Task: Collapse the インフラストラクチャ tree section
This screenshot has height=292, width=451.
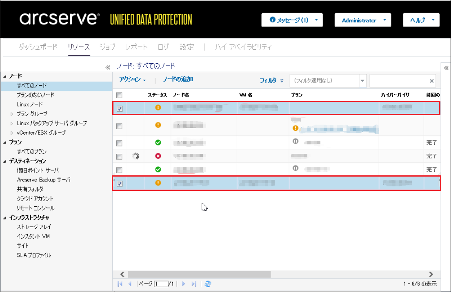Action: 4,218
